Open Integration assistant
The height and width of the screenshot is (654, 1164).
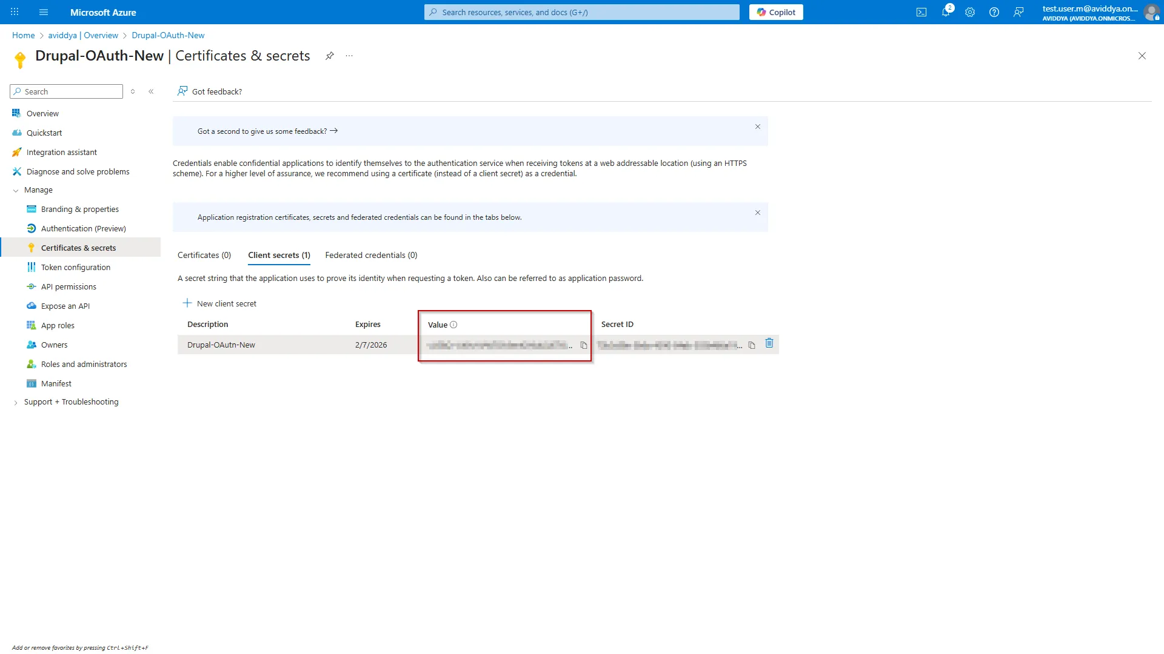(x=62, y=152)
